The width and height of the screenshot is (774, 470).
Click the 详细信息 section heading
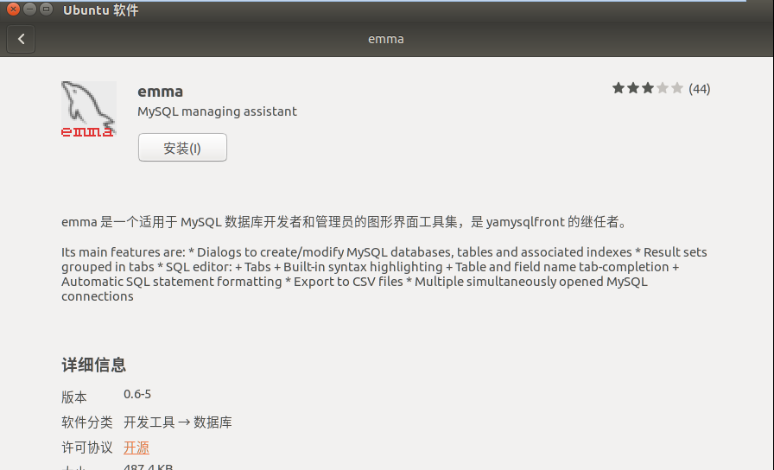[94, 365]
